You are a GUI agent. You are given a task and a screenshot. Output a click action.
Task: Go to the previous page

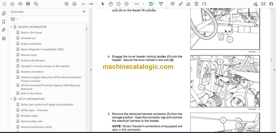click(67, 4)
